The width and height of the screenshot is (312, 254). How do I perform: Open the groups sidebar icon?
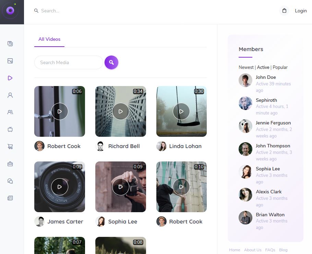tap(10, 112)
